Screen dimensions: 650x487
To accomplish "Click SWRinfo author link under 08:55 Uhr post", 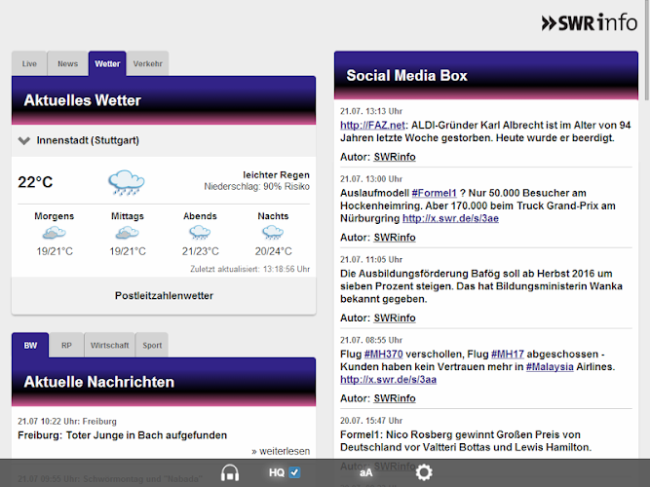I will 395,398.
